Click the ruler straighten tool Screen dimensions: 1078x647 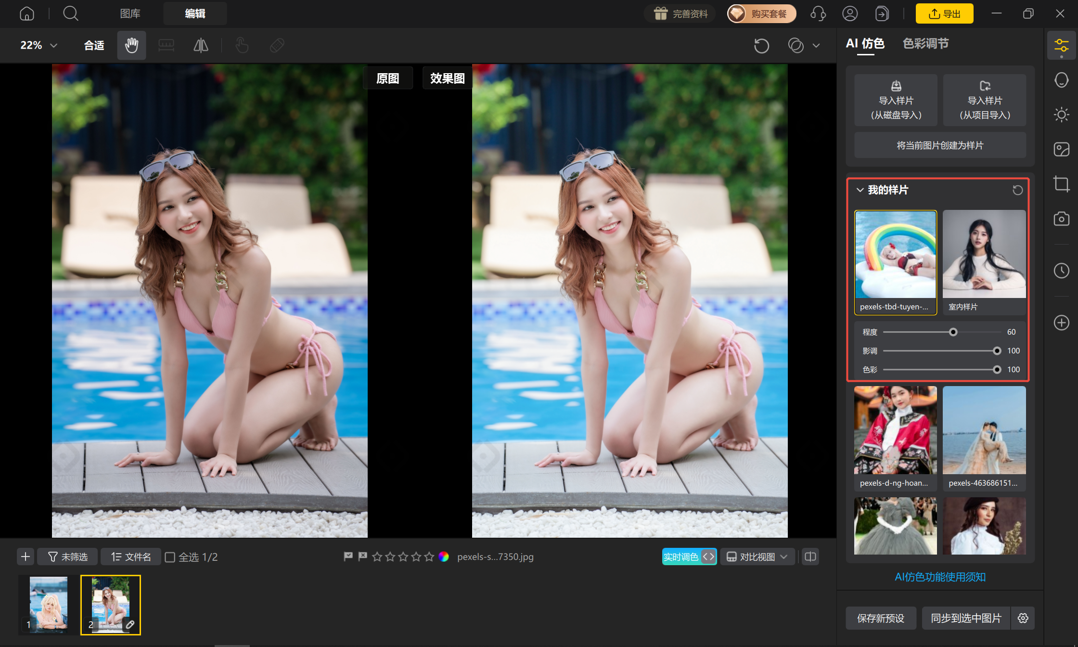point(167,45)
